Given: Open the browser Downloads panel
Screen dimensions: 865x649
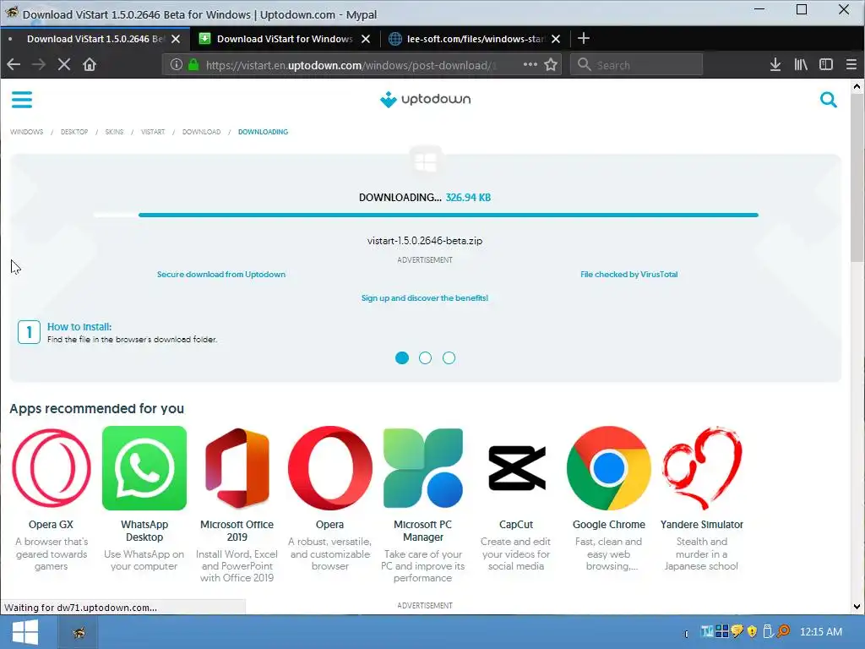Looking at the screenshot, I should 775,64.
